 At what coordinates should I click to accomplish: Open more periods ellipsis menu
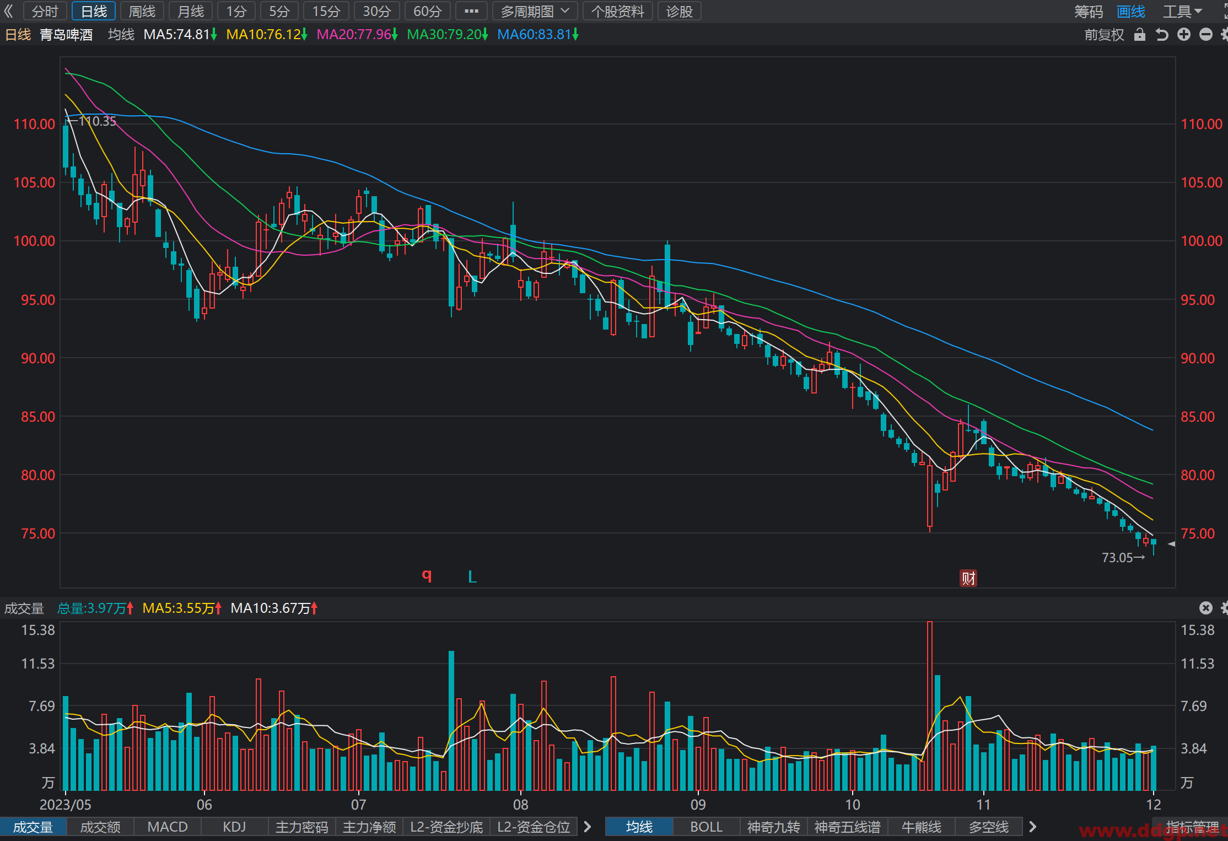pos(471,11)
